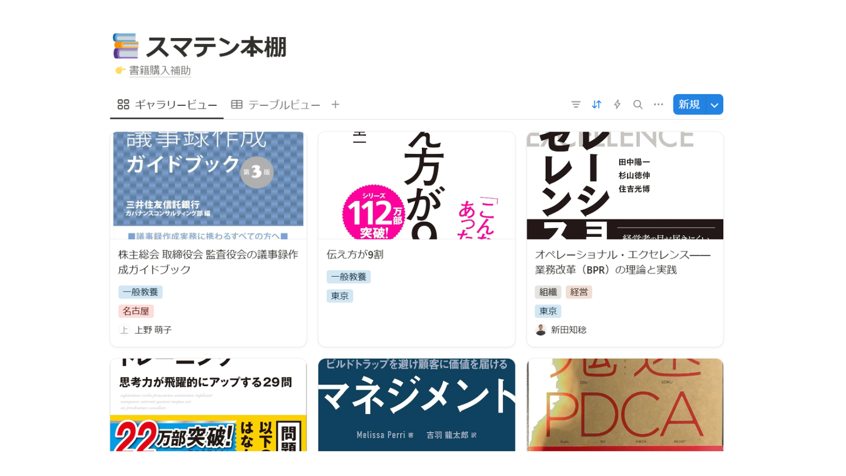Click the sort arrows icon

(596, 105)
